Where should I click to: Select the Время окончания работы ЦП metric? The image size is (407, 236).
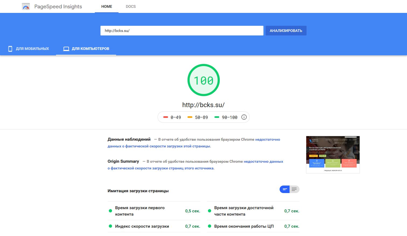click(253, 226)
